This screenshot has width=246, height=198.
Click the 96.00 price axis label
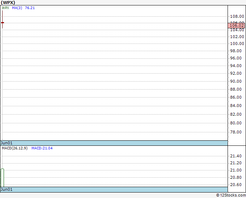236,58
